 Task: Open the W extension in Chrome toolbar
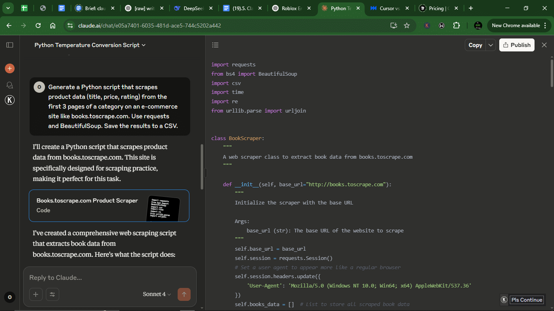442,26
